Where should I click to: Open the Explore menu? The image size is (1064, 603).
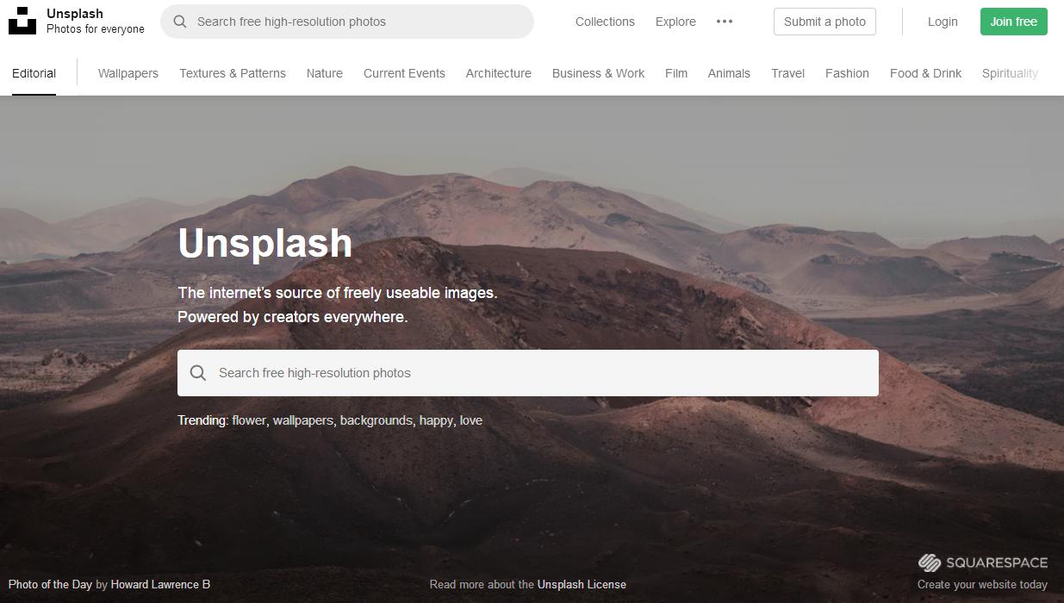[x=675, y=22]
